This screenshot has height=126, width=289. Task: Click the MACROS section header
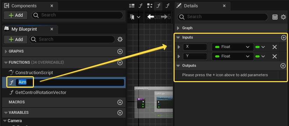tap(64, 102)
